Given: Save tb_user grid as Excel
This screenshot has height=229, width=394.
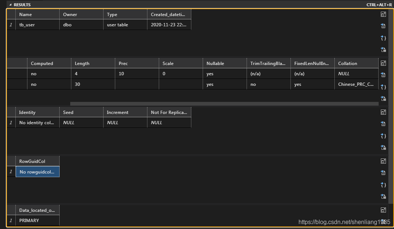Looking at the screenshot, I should point(383,50).
